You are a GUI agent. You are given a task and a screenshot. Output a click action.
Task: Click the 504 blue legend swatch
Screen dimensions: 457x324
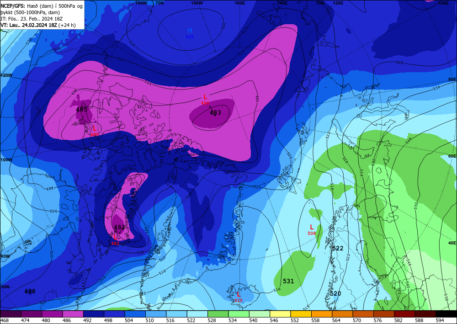tap(135, 314)
